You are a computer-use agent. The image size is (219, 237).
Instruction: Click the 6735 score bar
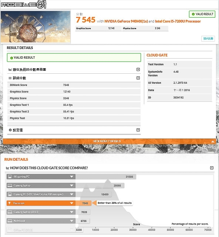(x=82, y=221)
